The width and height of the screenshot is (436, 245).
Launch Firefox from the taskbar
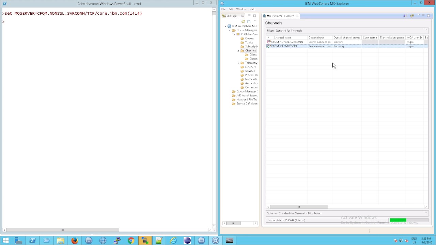75,241
